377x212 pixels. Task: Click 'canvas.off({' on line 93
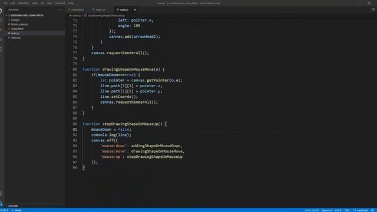(x=105, y=141)
